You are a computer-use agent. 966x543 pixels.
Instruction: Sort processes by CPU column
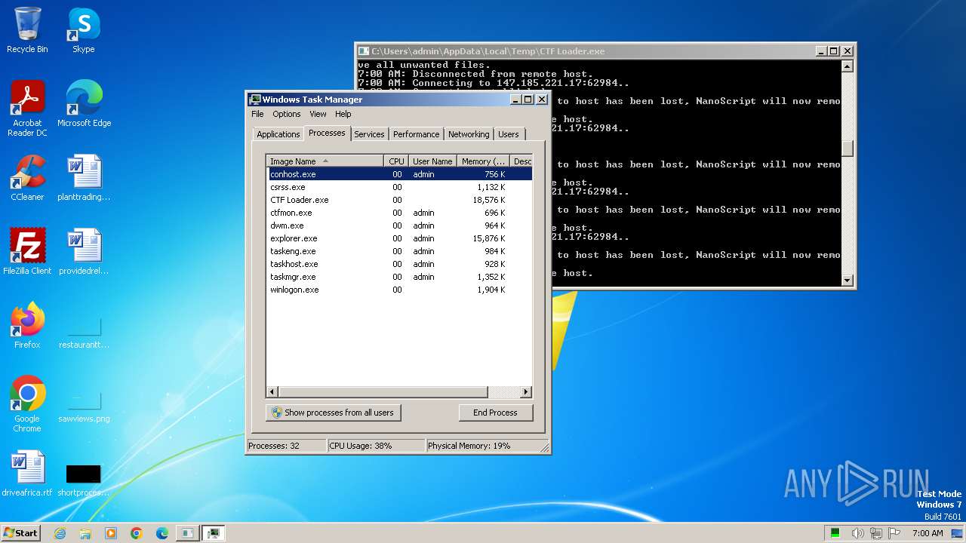396,161
